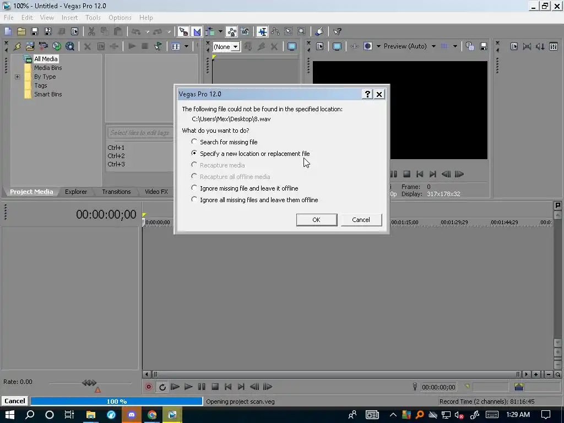Open the Mixing Console icon

pyautogui.click(x=553, y=46)
